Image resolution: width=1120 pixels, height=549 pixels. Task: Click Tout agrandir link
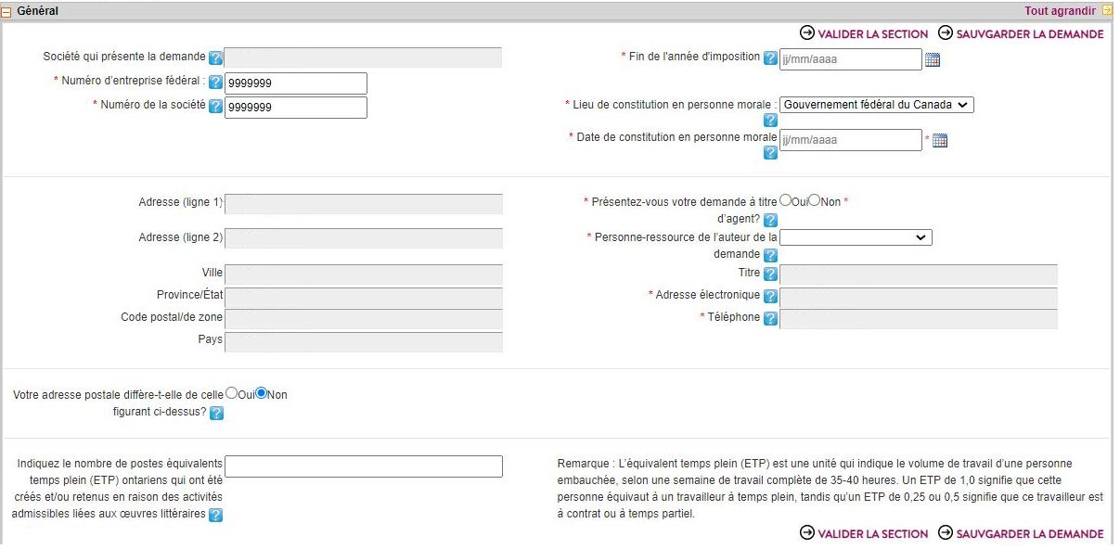pyautogui.click(x=1060, y=11)
